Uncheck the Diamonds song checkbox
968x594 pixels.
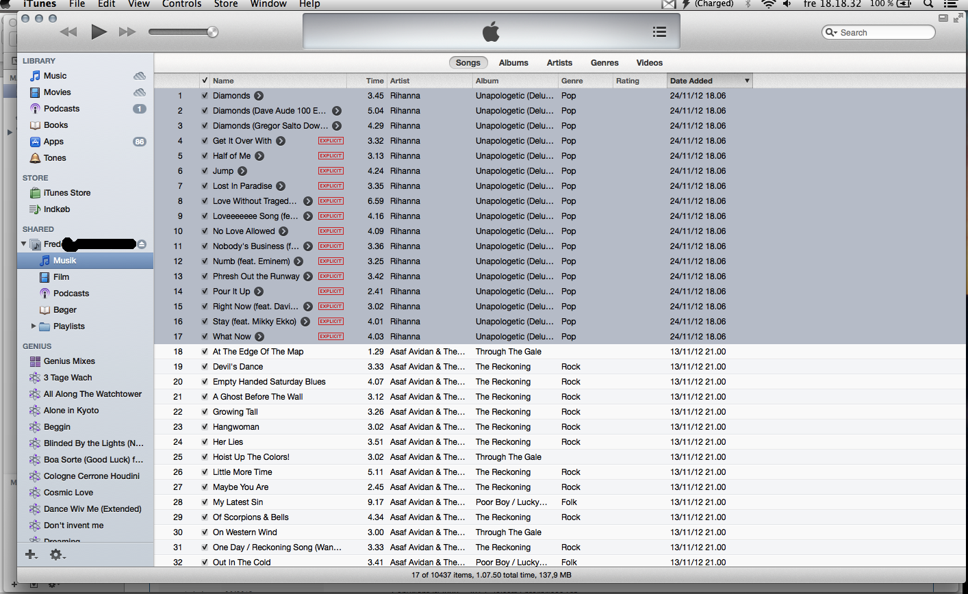click(205, 96)
